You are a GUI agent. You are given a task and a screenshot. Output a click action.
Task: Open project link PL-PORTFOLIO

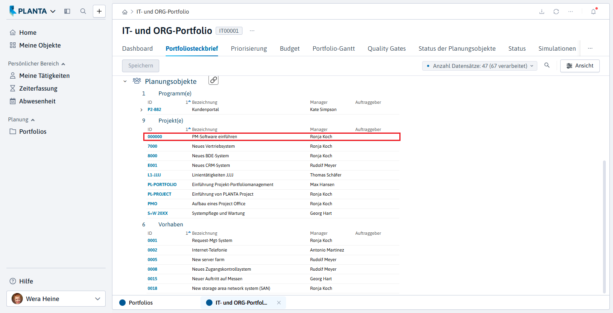[162, 184]
